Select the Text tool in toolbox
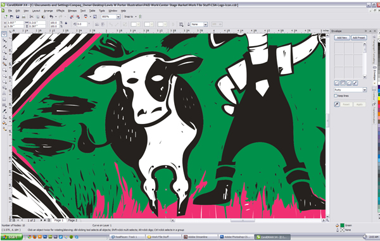Viewport: 380px width, 241px height. tap(4, 94)
